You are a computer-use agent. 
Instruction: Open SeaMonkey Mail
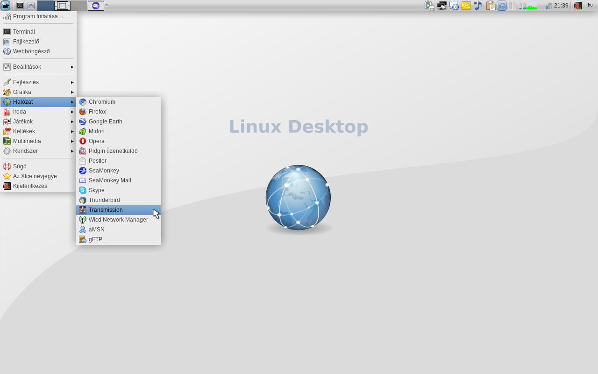(x=118, y=180)
